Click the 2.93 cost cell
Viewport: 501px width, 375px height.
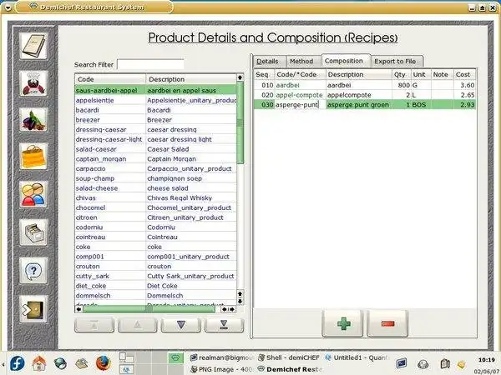tap(465, 105)
